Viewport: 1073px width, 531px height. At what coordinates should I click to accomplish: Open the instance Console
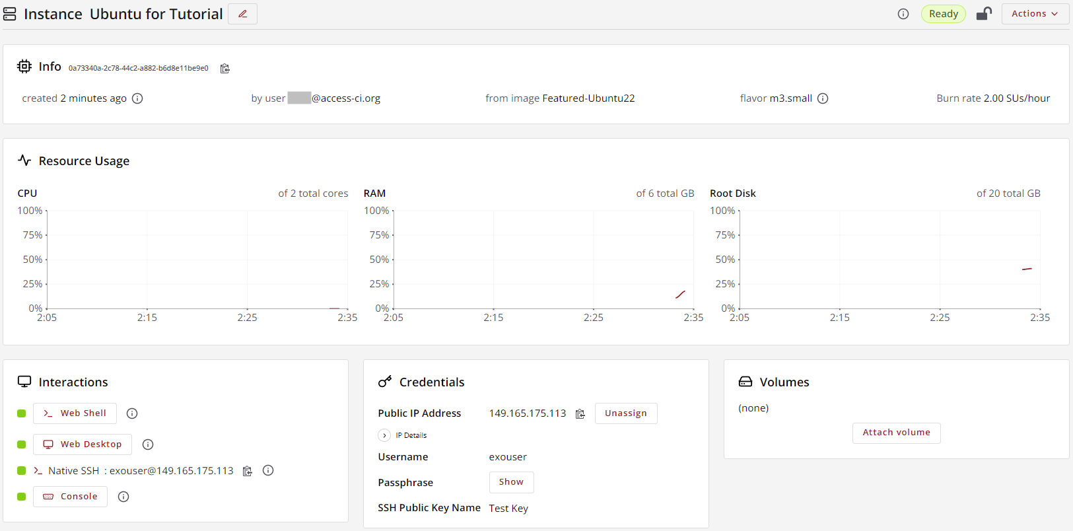70,497
